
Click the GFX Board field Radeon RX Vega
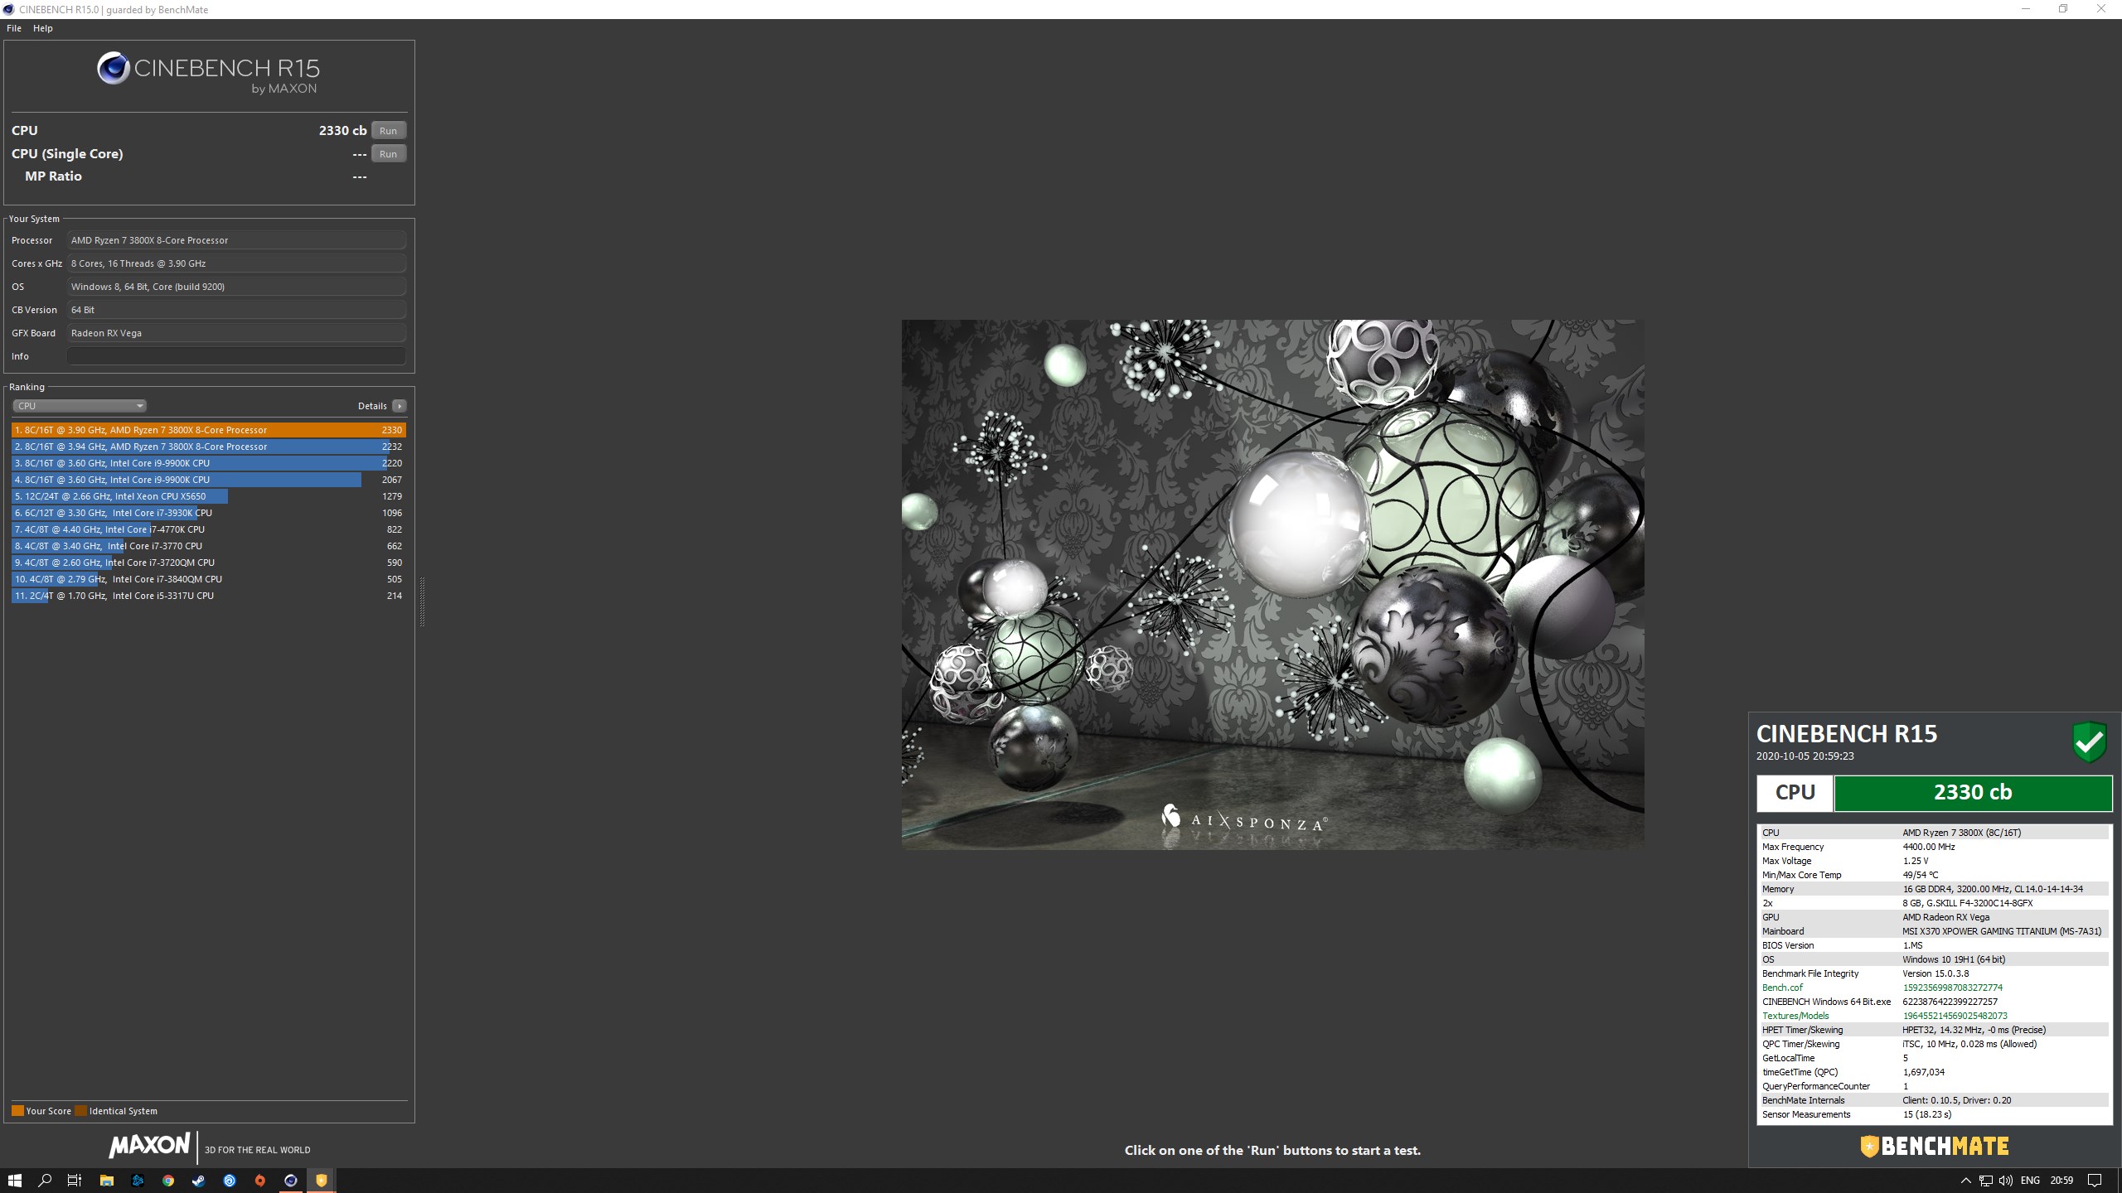236,333
